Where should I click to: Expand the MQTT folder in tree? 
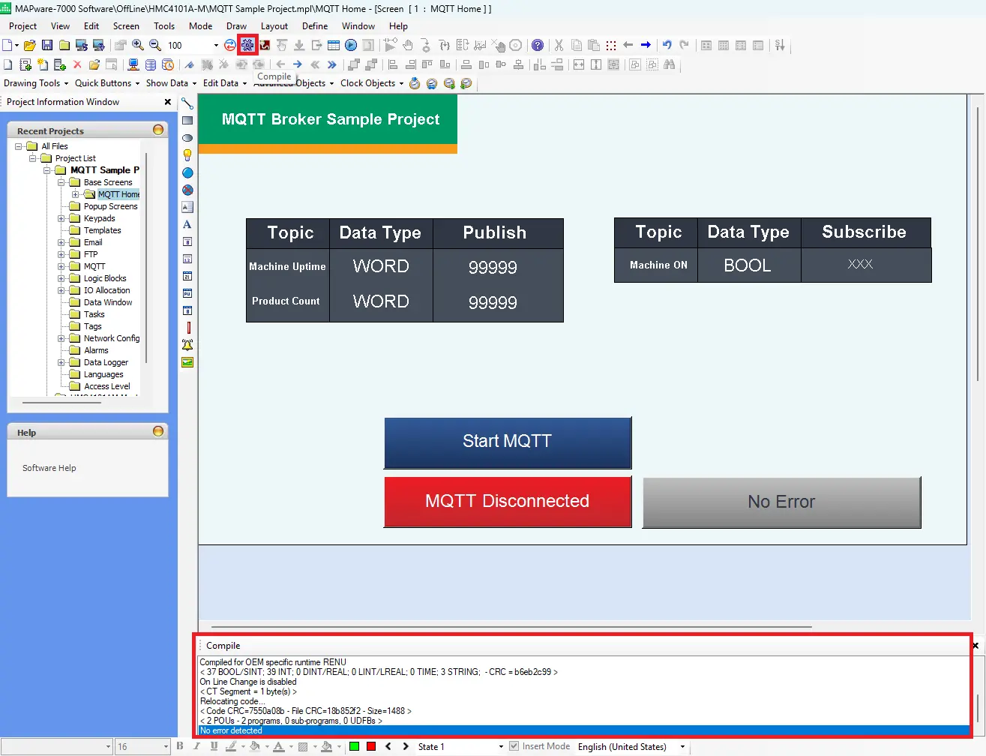click(x=61, y=266)
